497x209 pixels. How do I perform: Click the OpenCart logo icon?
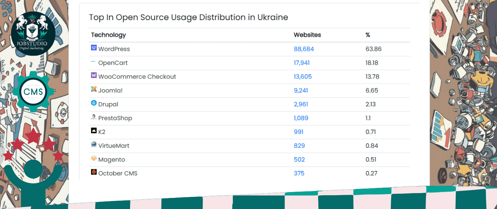pyautogui.click(x=94, y=61)
